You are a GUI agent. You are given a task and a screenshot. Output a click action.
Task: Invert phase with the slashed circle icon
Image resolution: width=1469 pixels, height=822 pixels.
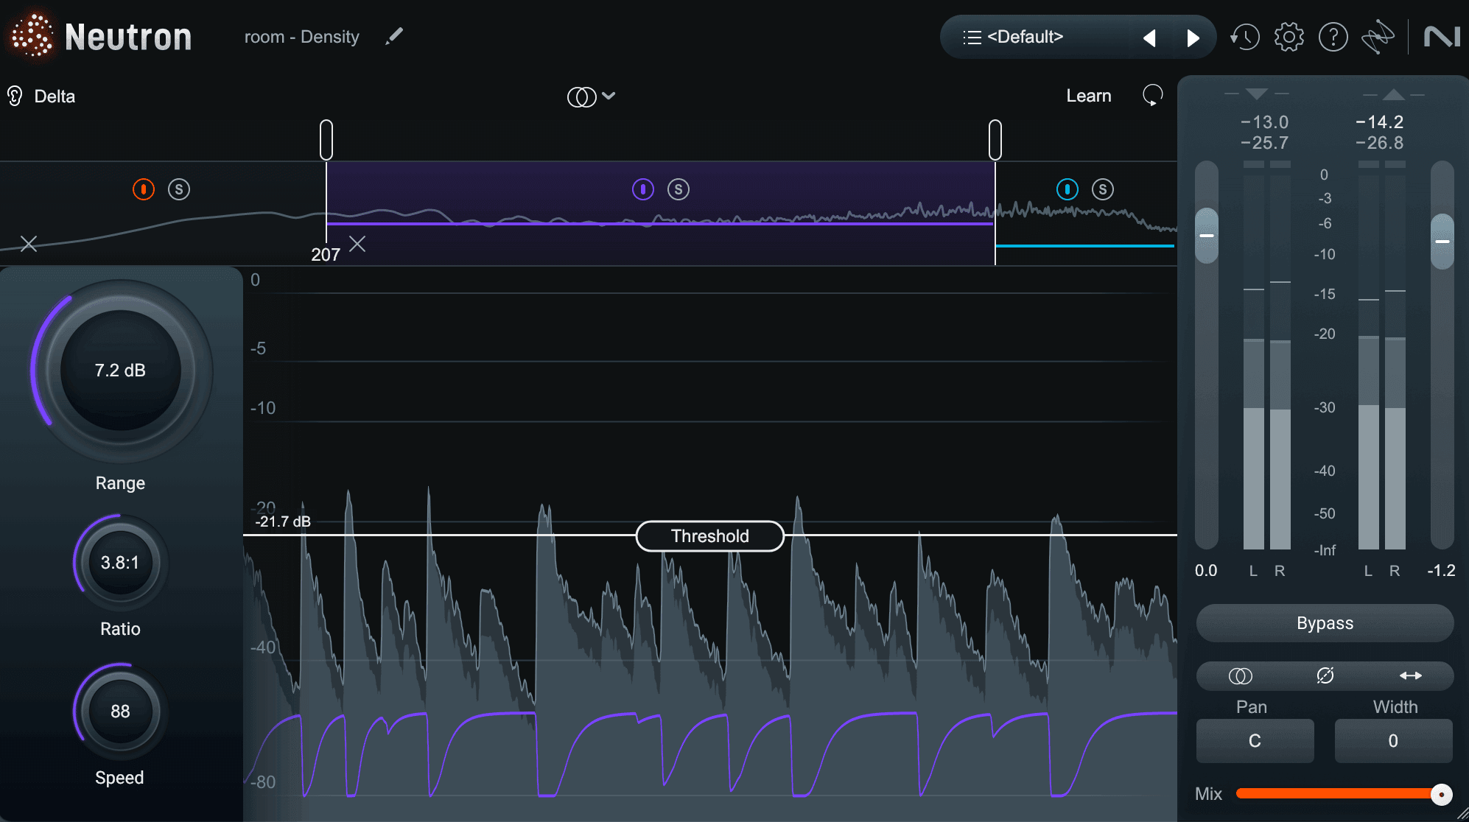(x=1325, y=675)
